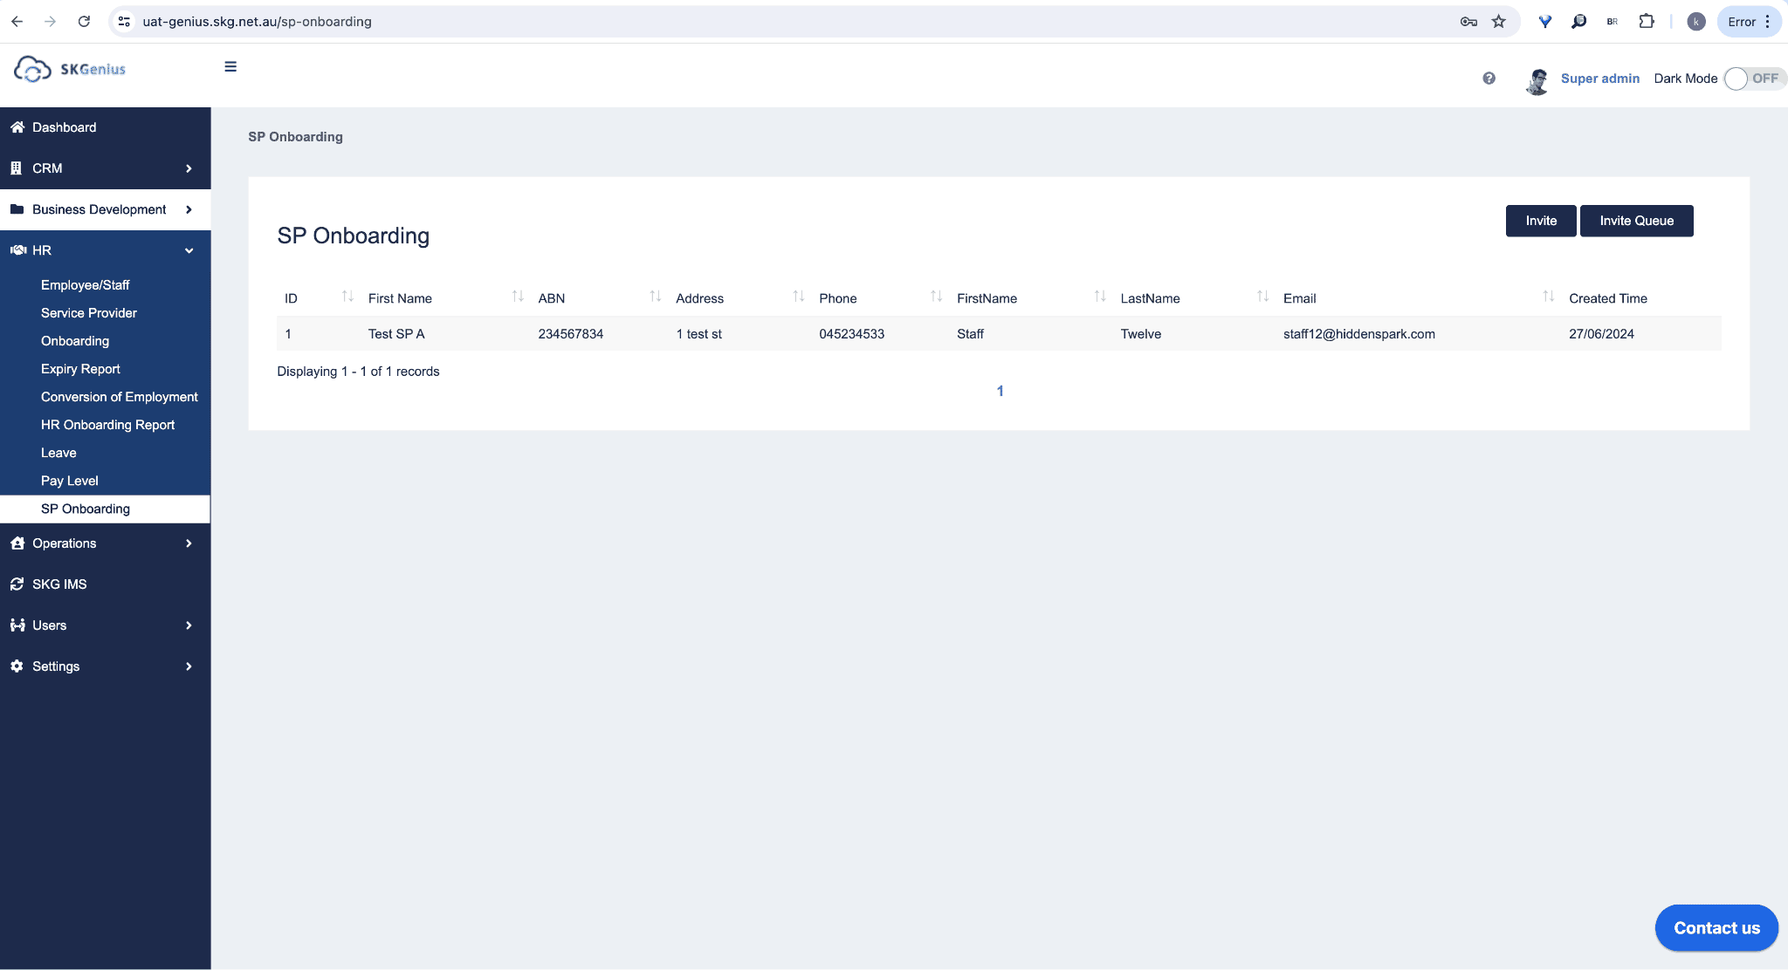
Task: Select SP Onboarding menu item
Action: (85, 508)
